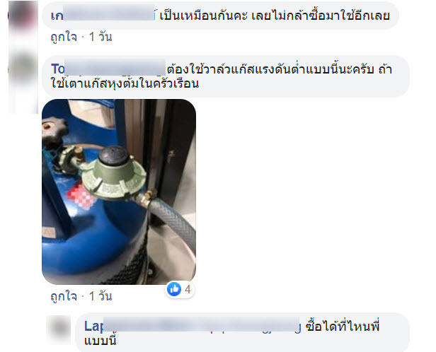Open profile name starting with To
The image size is (436, 352).
click(108, 69)
